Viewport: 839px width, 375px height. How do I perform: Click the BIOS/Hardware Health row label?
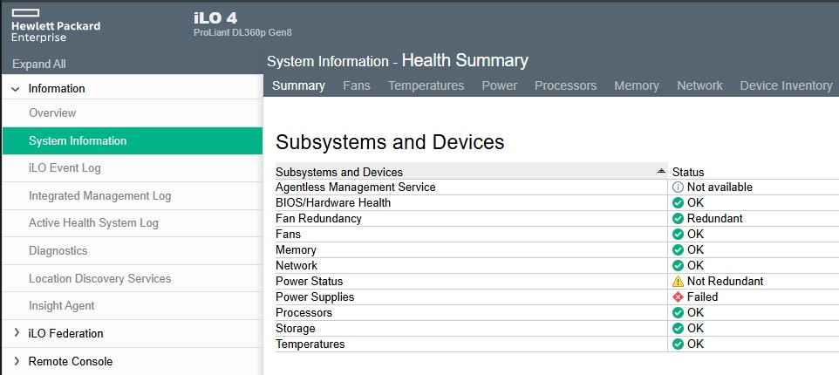[x=333, y=202]
